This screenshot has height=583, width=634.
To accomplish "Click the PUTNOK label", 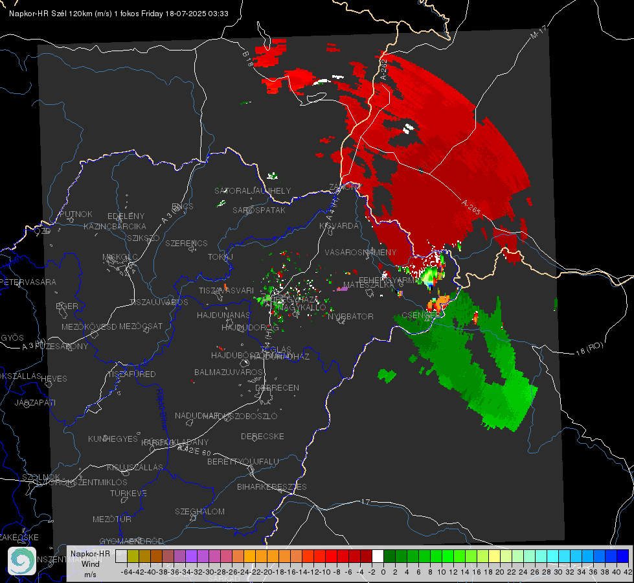I will pos(76,214).
